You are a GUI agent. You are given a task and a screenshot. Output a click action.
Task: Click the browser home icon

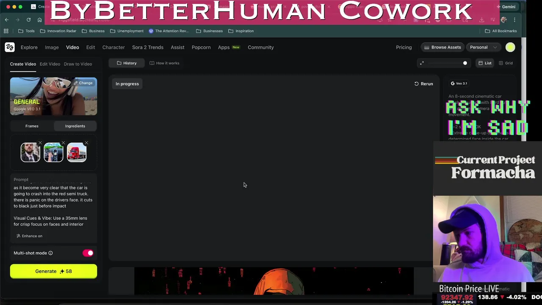[39, 20]
